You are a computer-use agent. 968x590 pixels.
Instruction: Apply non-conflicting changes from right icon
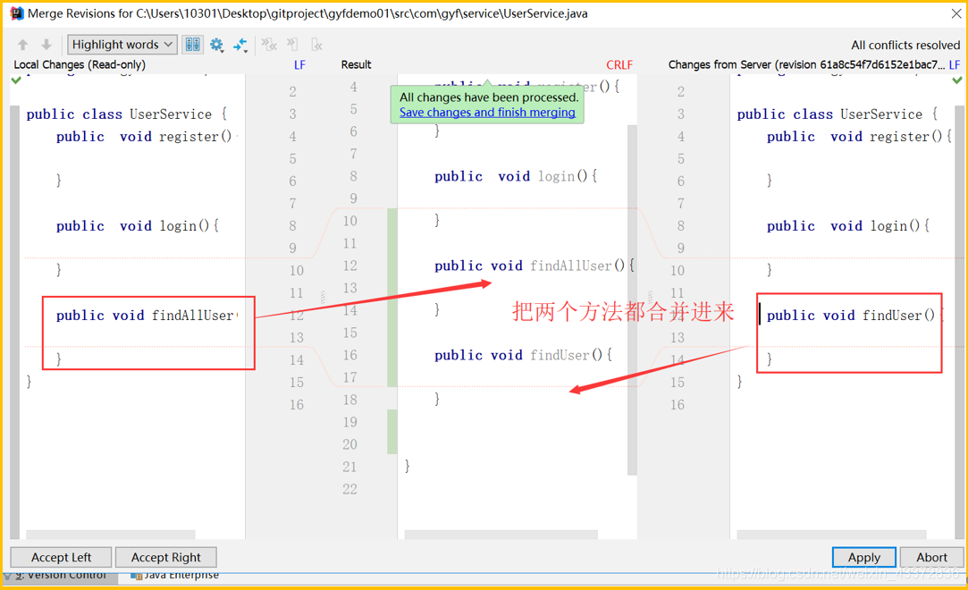[x=316, y=45]
